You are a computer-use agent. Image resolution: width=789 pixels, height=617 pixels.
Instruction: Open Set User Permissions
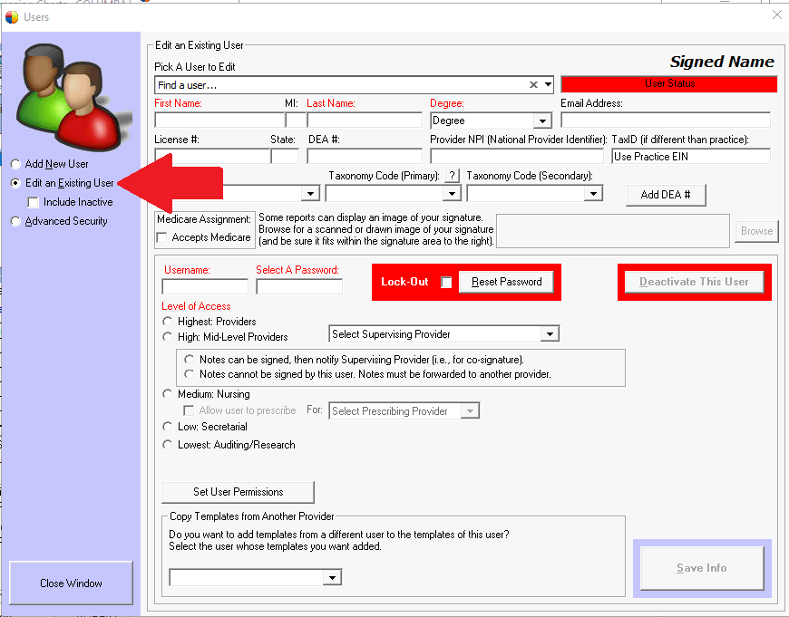point(238,492)
